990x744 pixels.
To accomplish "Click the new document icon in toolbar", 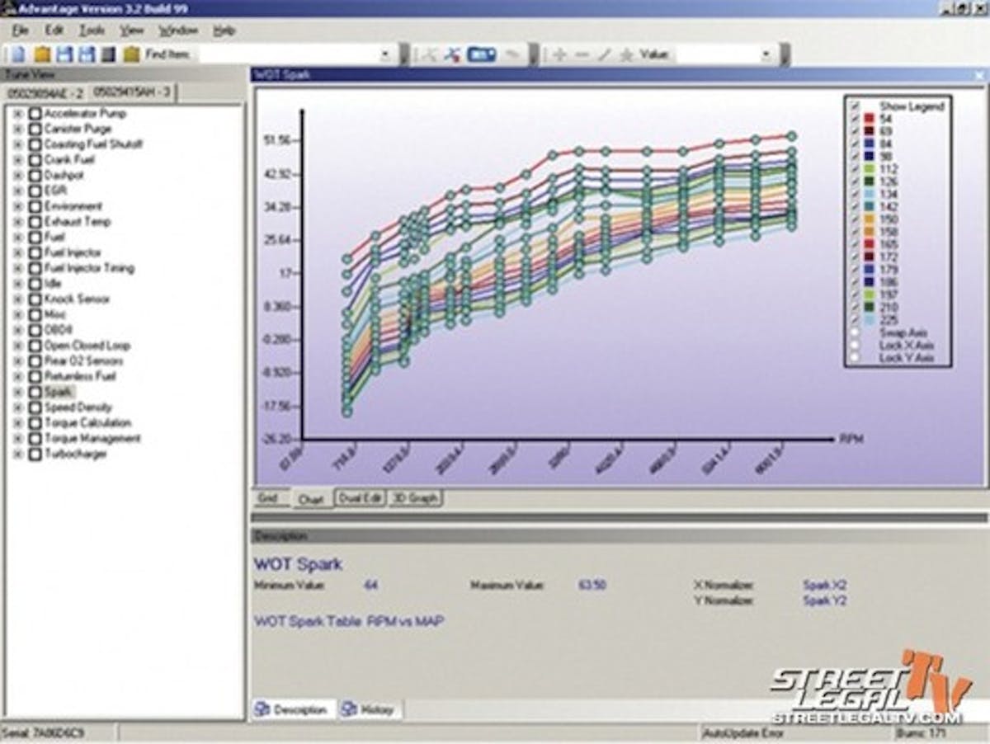I will coord(18,54).
